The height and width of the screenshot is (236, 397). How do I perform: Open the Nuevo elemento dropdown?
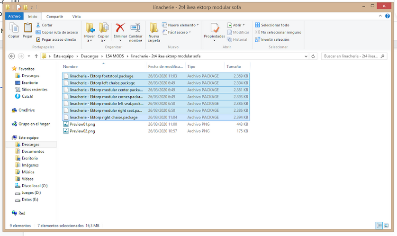[180, 25]
